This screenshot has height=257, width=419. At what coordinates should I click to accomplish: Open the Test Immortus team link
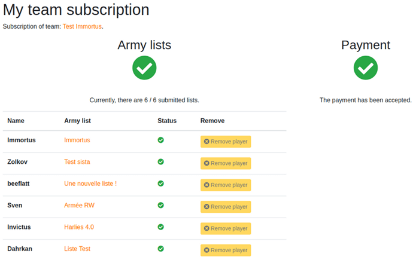82,27
